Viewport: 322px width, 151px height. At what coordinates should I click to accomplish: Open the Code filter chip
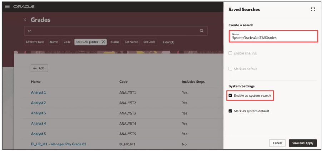[67, 42]
